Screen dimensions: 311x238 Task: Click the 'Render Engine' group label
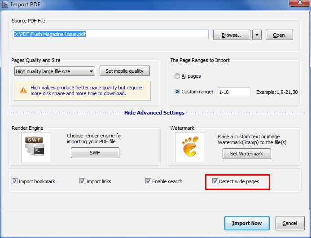pos(27,128)
